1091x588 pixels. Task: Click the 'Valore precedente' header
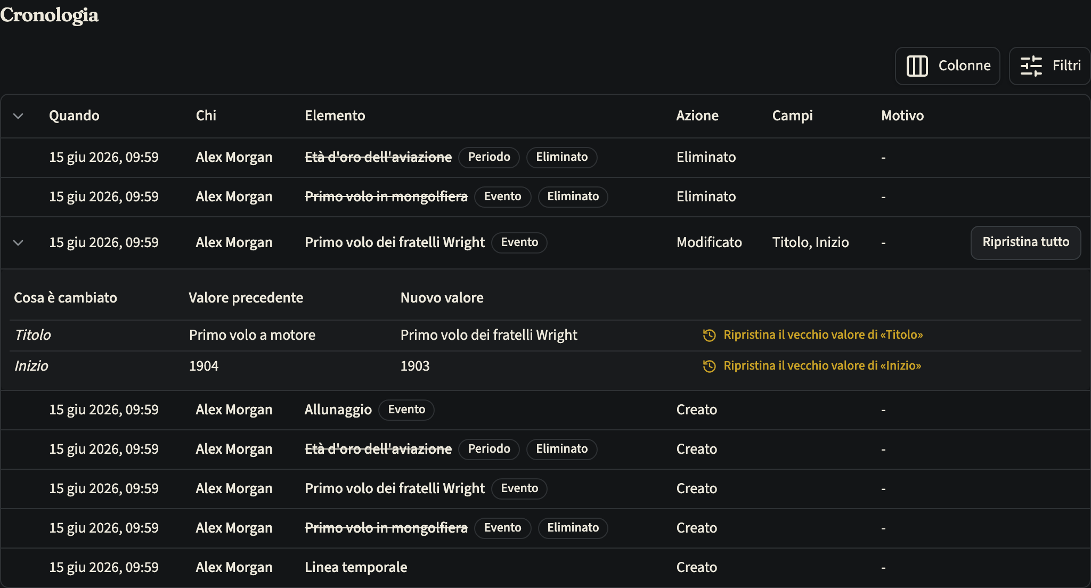point(246,298)
